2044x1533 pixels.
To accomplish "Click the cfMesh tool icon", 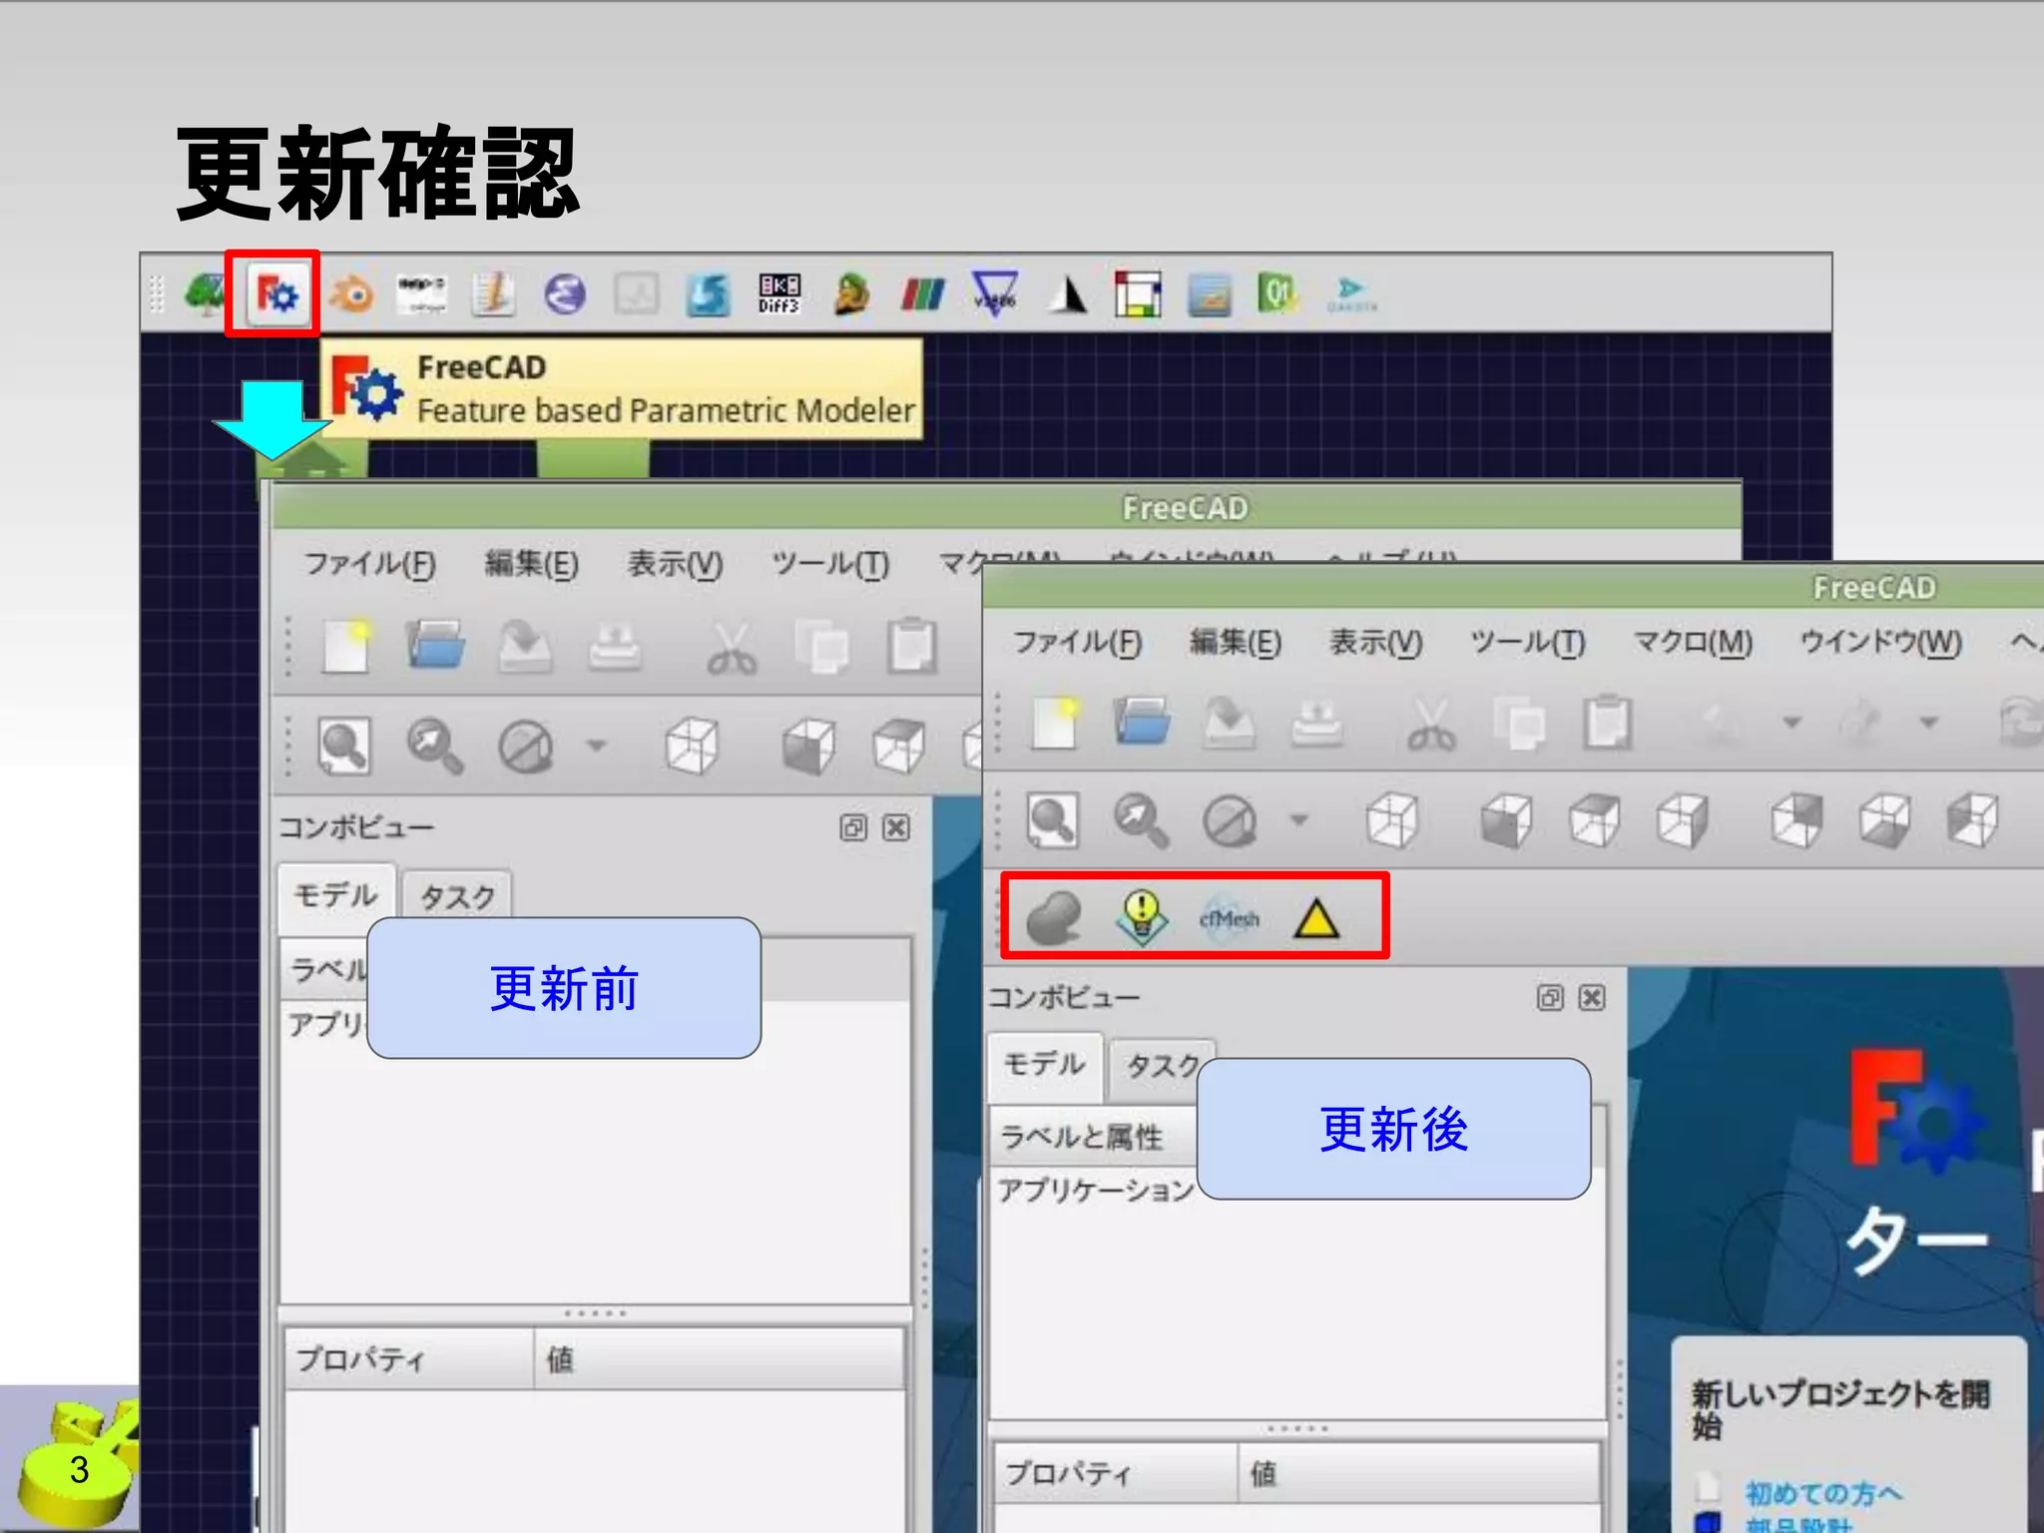I will click(1229, 918).
